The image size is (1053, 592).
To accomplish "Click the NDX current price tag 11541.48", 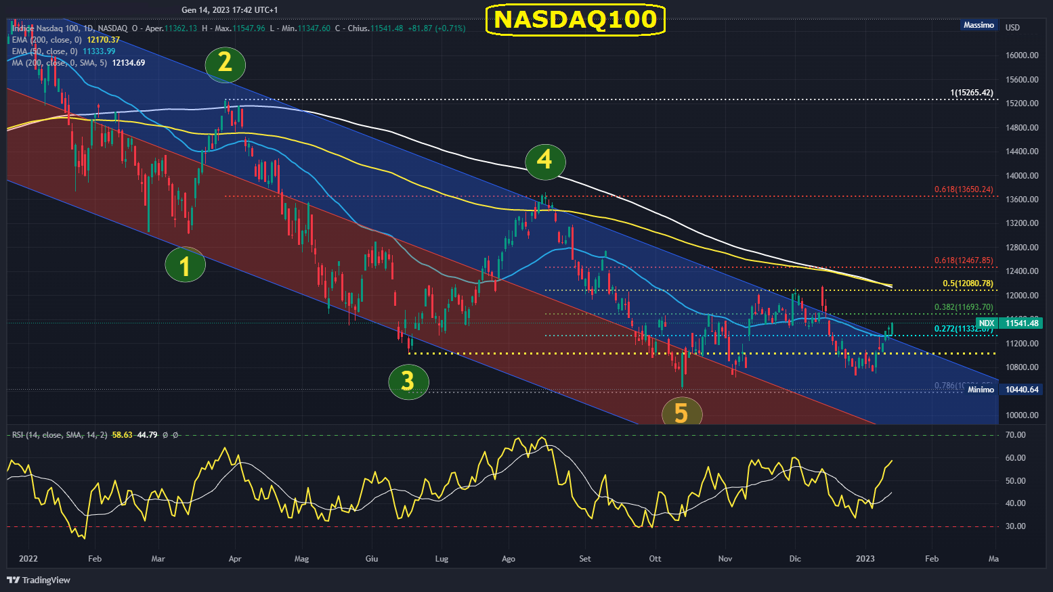I will click(1009, 323).
